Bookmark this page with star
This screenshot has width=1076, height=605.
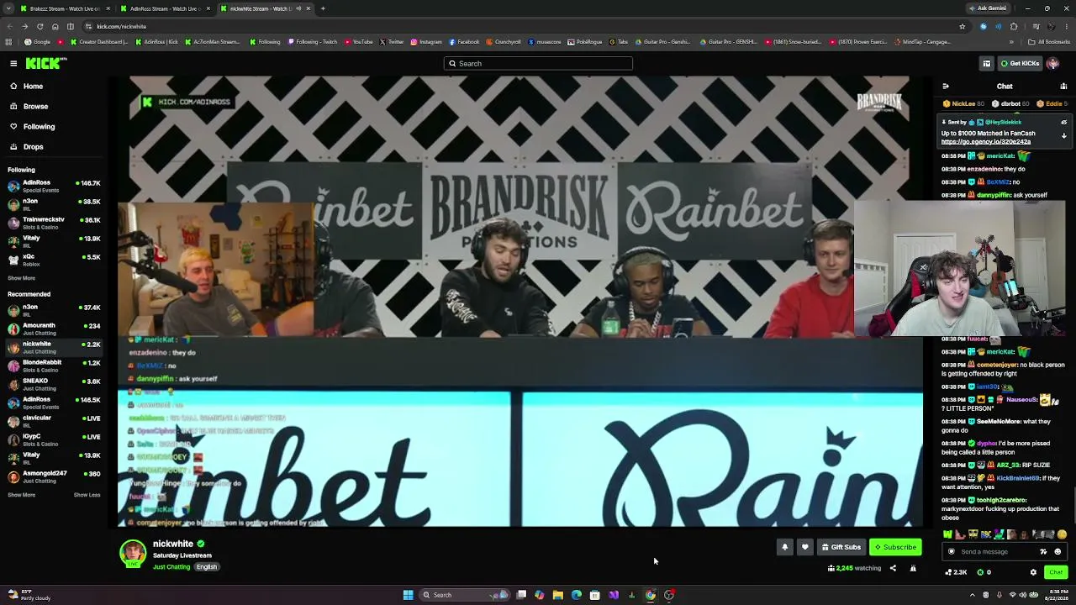coord(963,26)
